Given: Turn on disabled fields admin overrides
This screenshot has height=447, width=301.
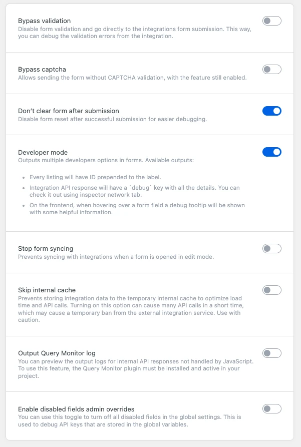Looking at the screenshot, I should [x=271, y=409].
